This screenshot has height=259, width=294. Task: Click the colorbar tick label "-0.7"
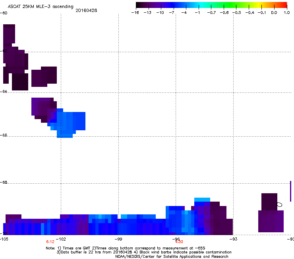(211, 13)
